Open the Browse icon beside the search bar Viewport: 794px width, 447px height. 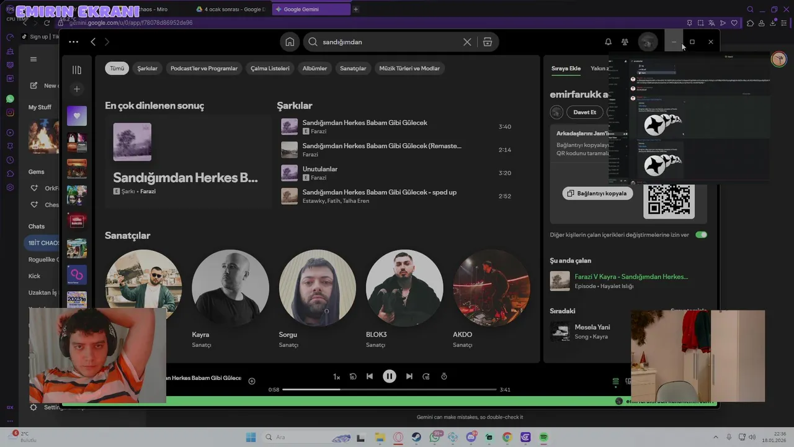point(488,42)
